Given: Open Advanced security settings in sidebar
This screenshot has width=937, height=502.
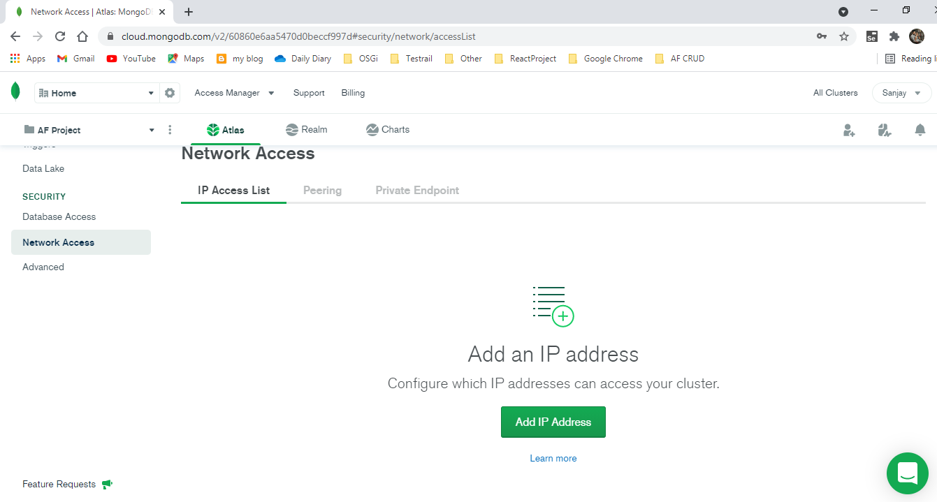Looking at the screenshot, I should [43, 267].
